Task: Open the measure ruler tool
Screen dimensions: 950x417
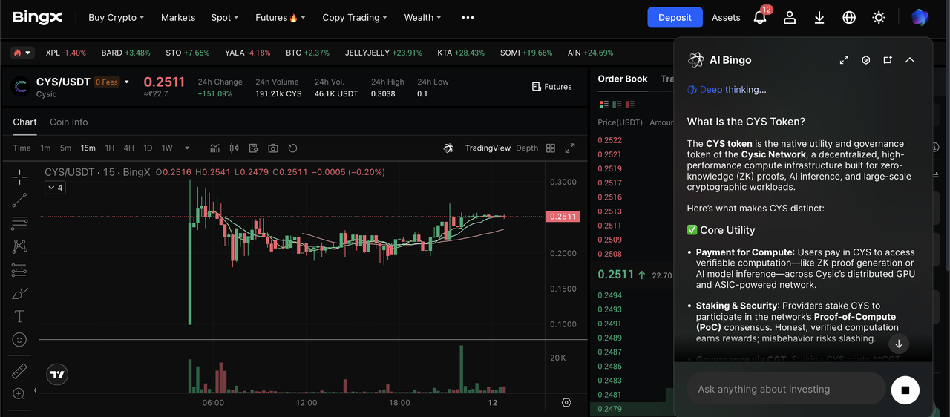Action: click(19, 371)
